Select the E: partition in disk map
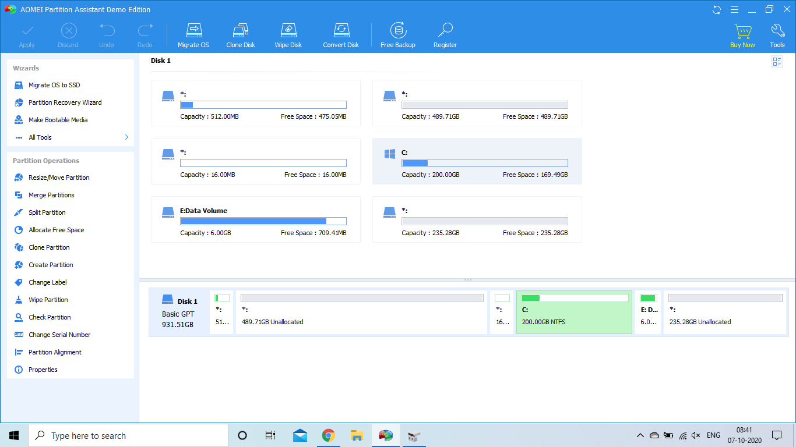 (x=648, y=313)
